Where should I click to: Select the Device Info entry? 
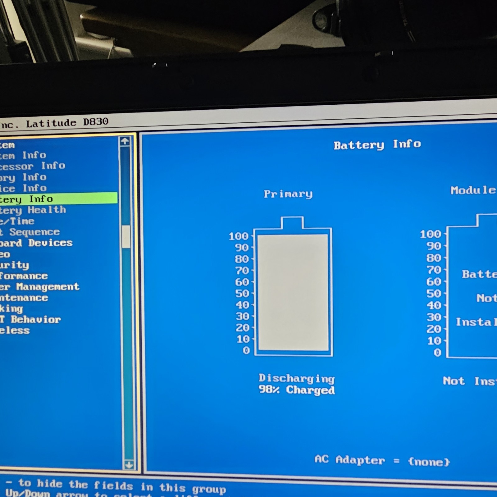[x=23, y=188]
